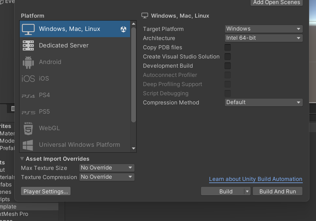Click the Universal Windows Platform logo icon

click(28, 145)
